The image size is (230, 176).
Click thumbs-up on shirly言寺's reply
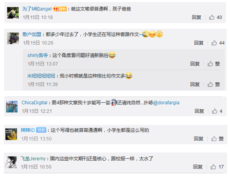210,64
